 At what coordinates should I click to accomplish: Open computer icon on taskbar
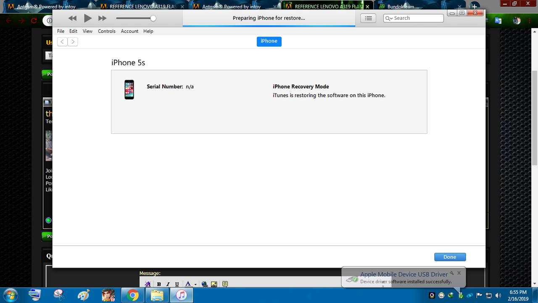(35, 295)
